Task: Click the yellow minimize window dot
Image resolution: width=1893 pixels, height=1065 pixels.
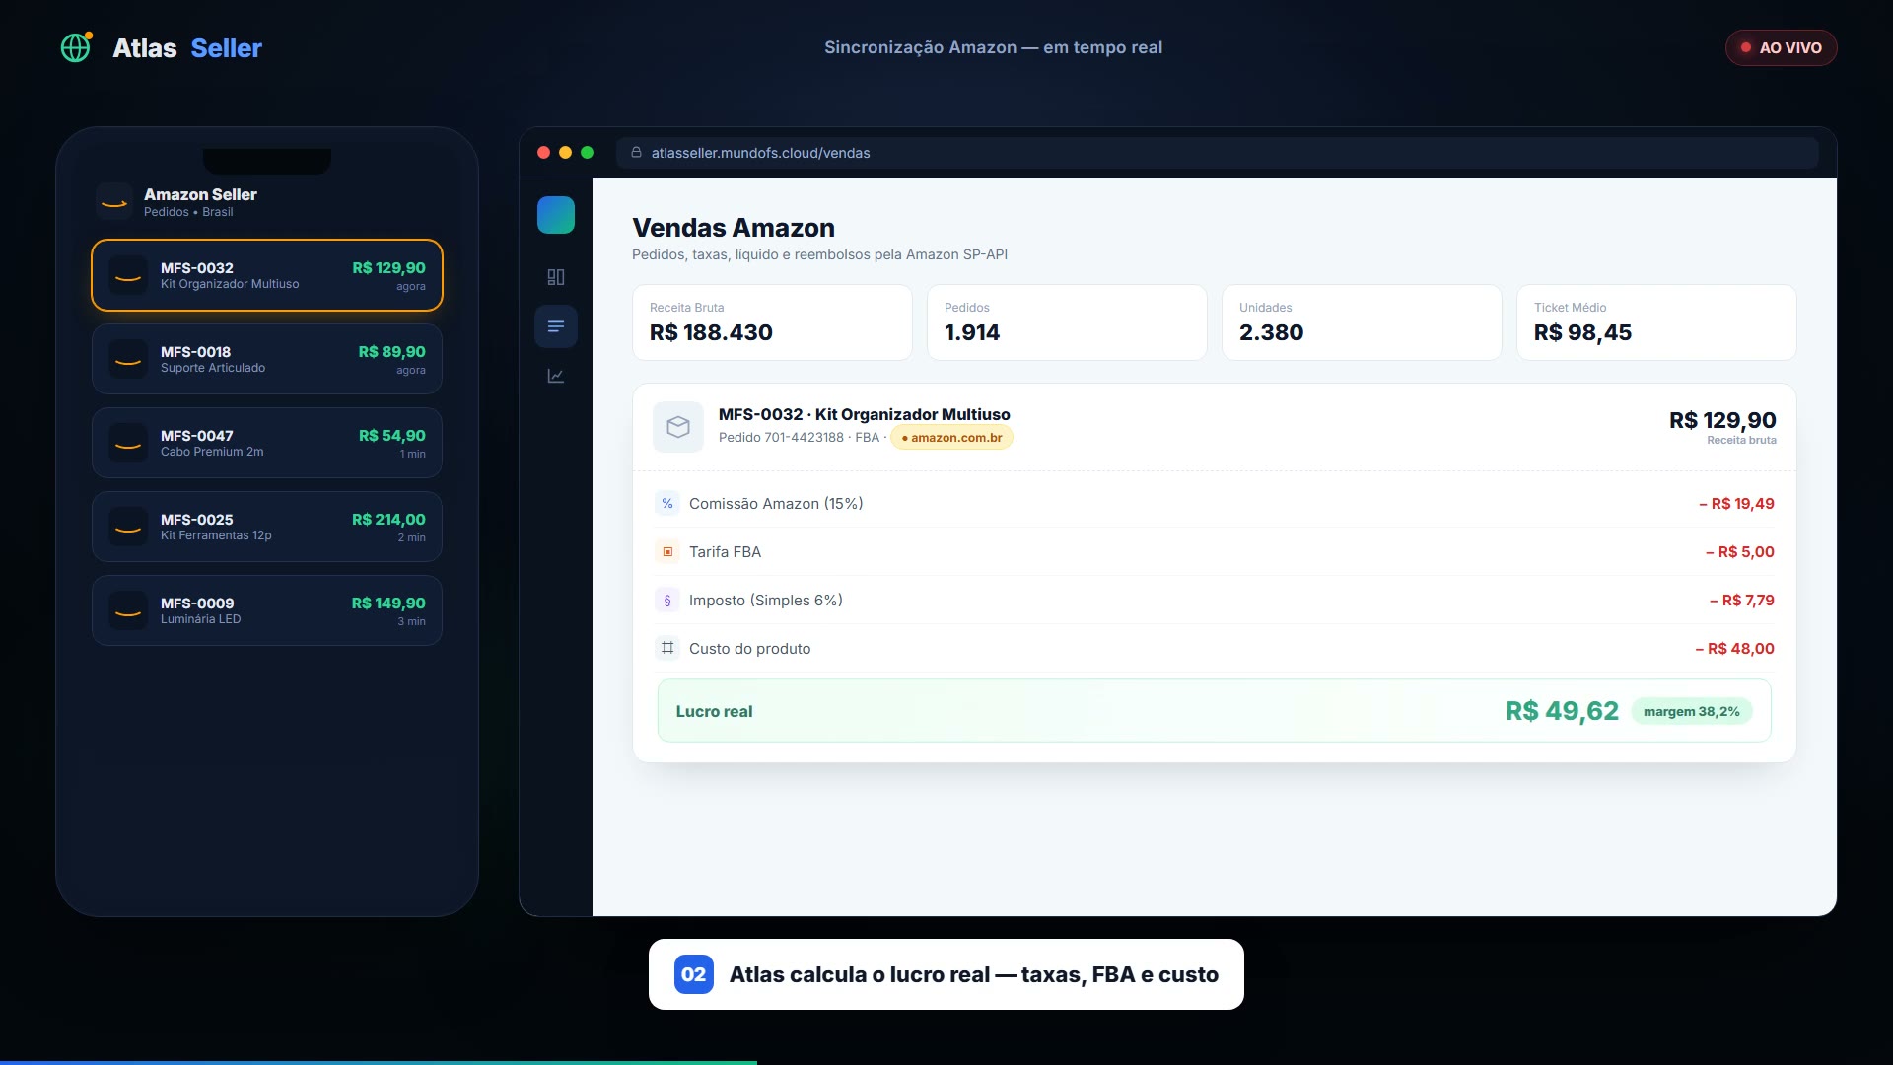Action: (565, 153)
